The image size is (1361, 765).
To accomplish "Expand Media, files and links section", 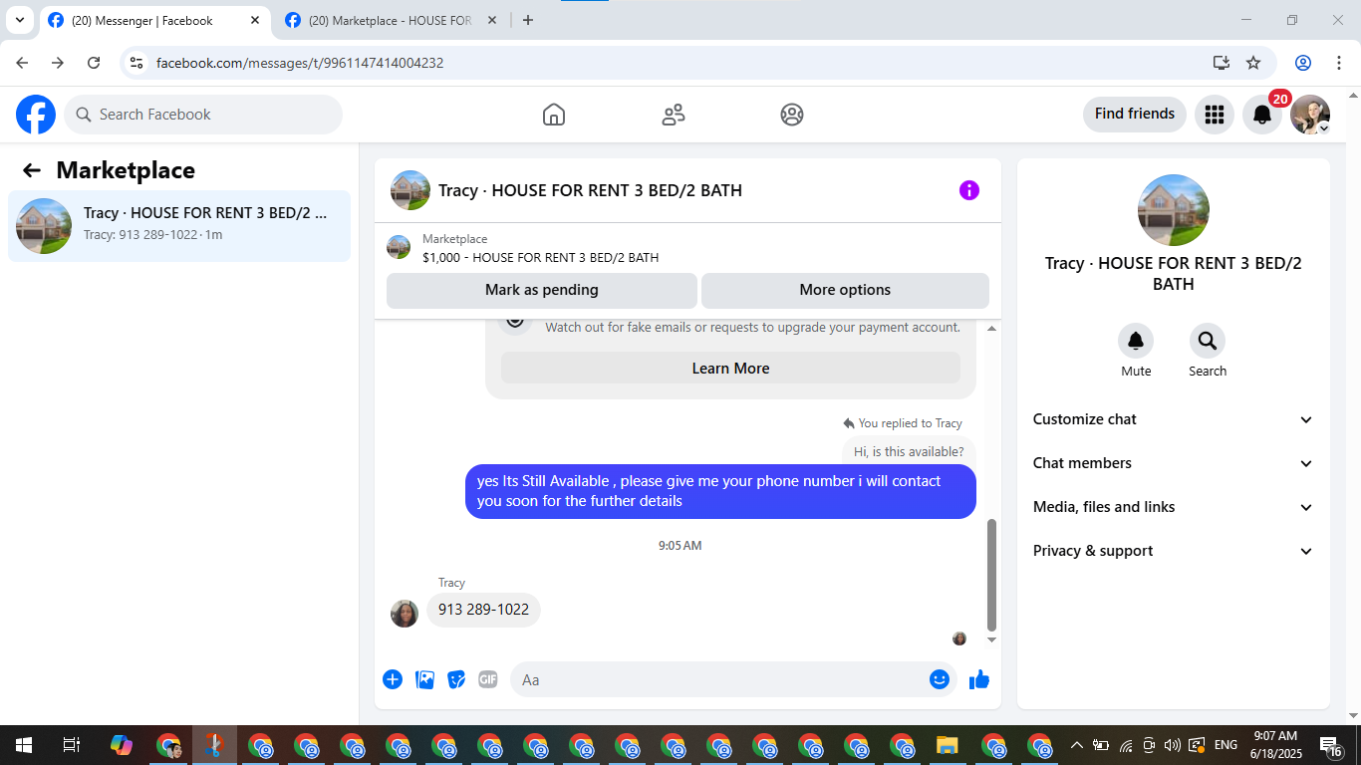I will click(1174, 507).
